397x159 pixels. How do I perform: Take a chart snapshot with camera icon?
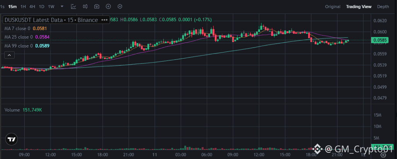click(x=97, y=7)
